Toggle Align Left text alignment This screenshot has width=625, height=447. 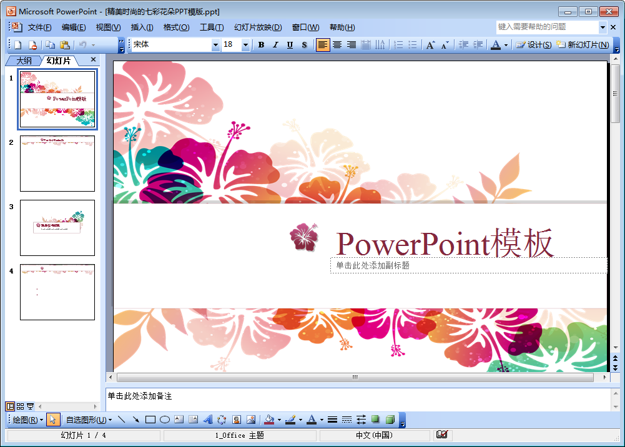(322, 44)
